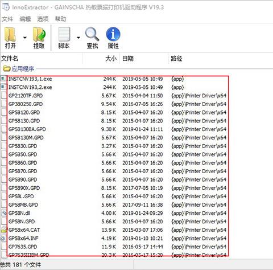The height and width of the screenshot is (270, 273).
Task: Open the 脚本 script toolbar icon
Action: (64, 38)
